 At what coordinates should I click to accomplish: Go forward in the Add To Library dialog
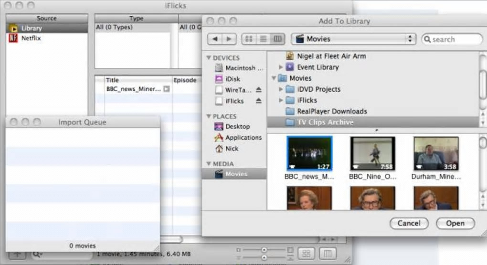[x=229, y=39]
